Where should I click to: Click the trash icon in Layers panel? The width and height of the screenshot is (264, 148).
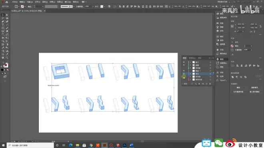click(210, 84)
